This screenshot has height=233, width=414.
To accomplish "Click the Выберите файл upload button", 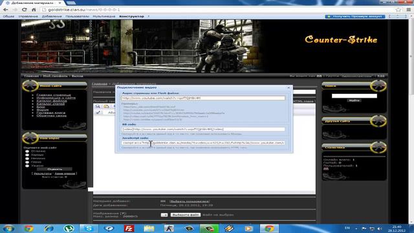I will (186, 215).
